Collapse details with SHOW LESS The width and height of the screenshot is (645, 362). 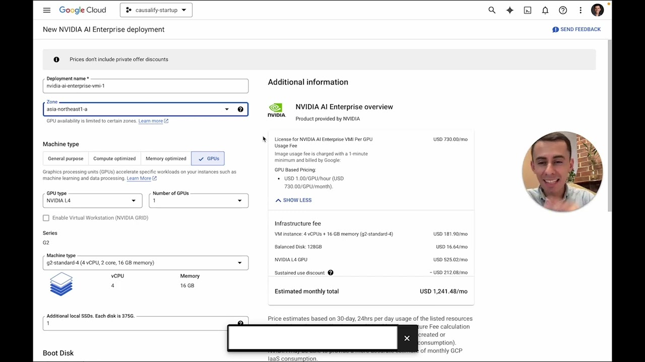[293, 200]
